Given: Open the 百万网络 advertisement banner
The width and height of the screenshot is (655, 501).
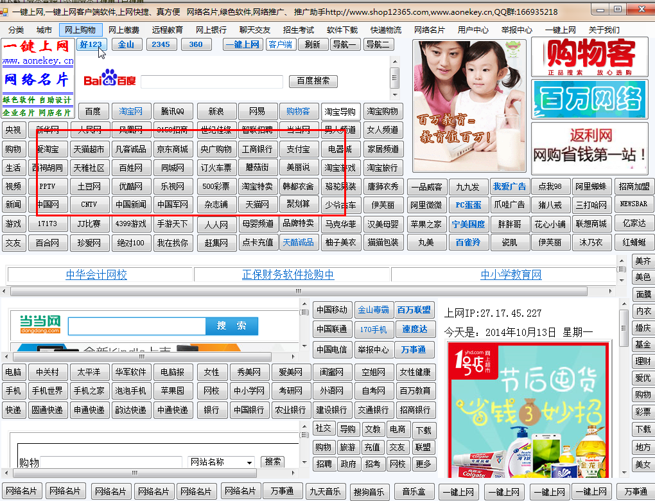Looking at the screenshot, I should click(x=589, y=100).
